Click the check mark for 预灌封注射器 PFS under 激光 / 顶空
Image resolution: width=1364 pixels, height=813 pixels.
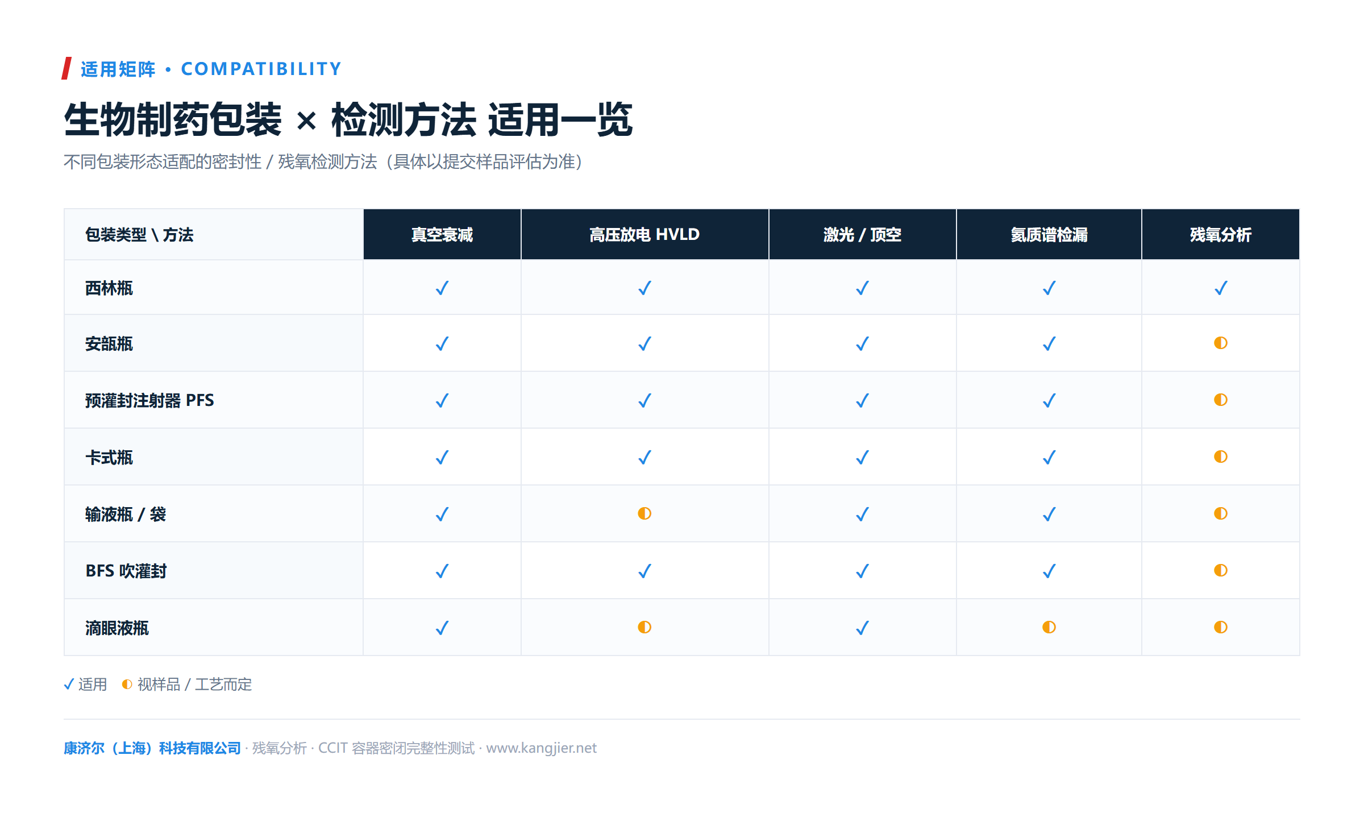pos(862,400)
